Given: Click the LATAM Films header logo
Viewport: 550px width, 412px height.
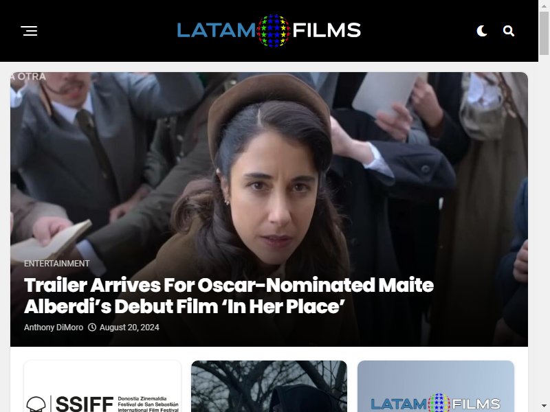Looking at the screenshot, I should pyautogui.click(x=269, y=30).
